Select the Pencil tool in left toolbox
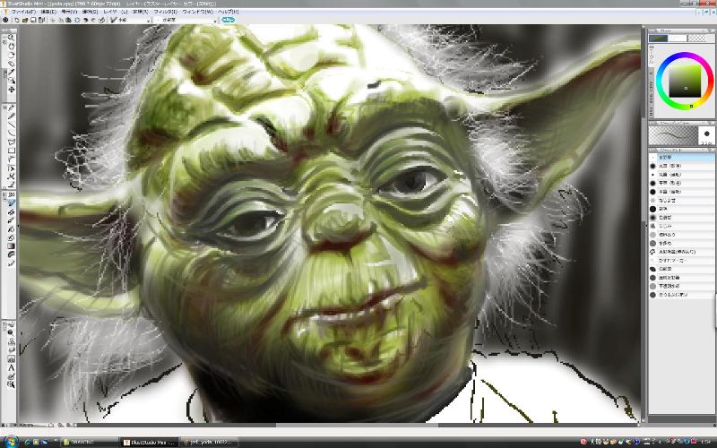This screenshot has width=717, height=448. pos(11,116)
